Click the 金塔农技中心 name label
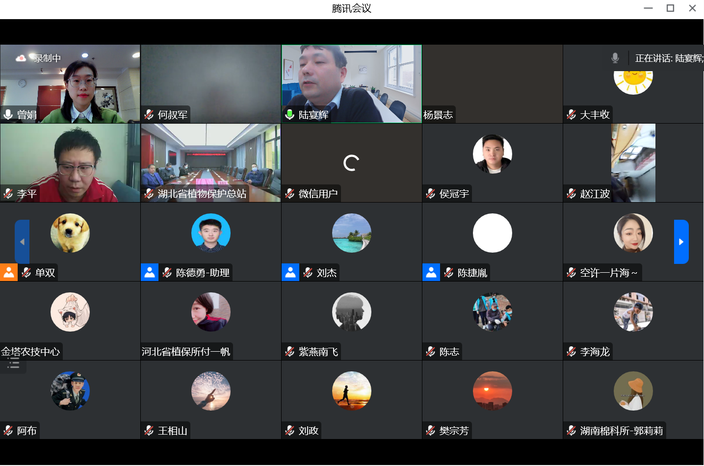The width and height of the screenshot is (704, 466). tap(30, 352)
